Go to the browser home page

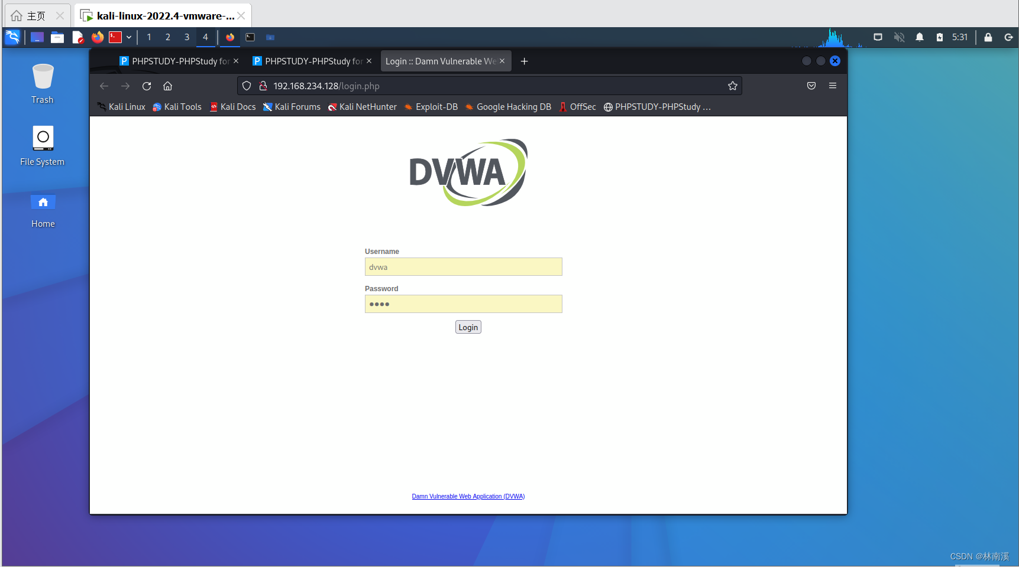tap(167, 86)
